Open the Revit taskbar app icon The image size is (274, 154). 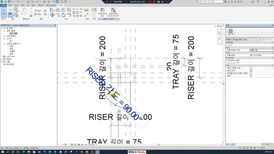[98, 152]
